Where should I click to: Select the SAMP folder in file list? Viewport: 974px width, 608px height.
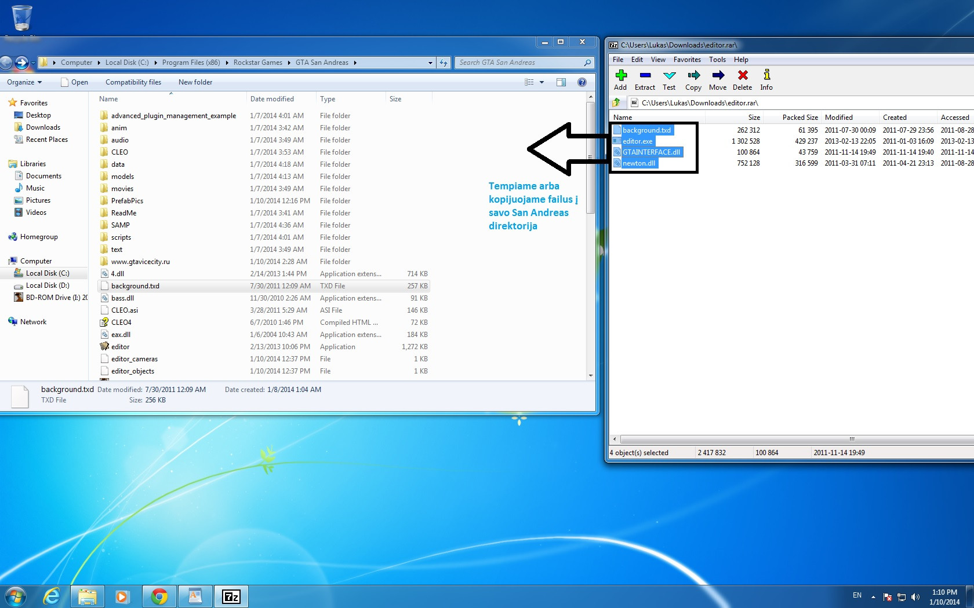click(x=264, y=225)
